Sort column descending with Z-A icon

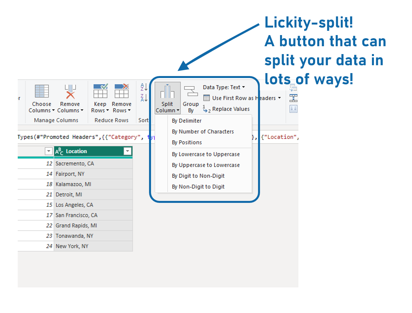pos(143,97)
